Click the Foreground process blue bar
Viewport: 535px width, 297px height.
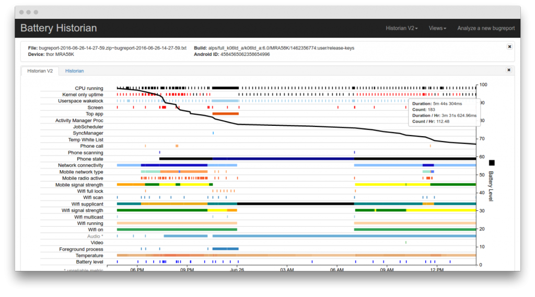[225, 248]
